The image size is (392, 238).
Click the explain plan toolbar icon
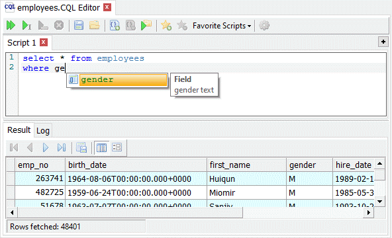(43, 25)
